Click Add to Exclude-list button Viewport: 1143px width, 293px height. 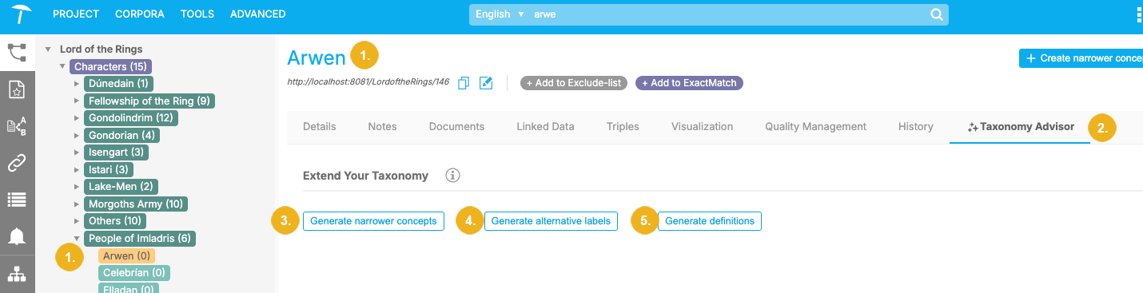click(574, 83)
